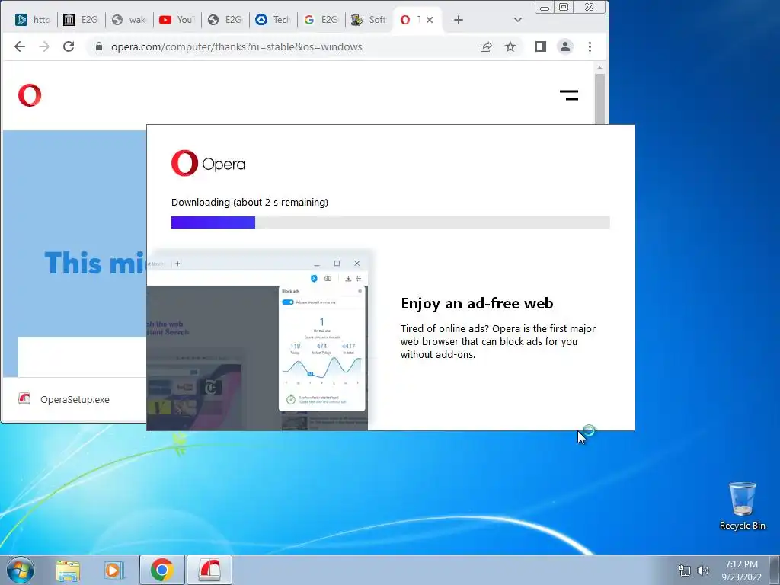The height and width of the screenshot is (585, 780).
Task: Click the padlock site info icon
Action: click(98, 46)
